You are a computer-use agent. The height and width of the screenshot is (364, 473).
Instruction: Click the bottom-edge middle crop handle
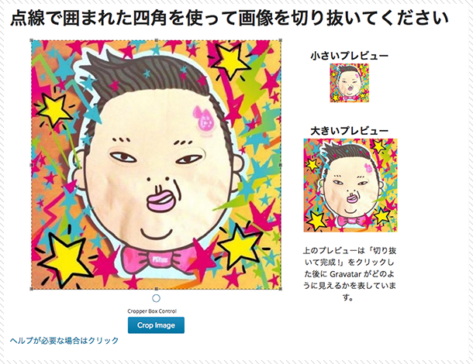pos(156,289)
